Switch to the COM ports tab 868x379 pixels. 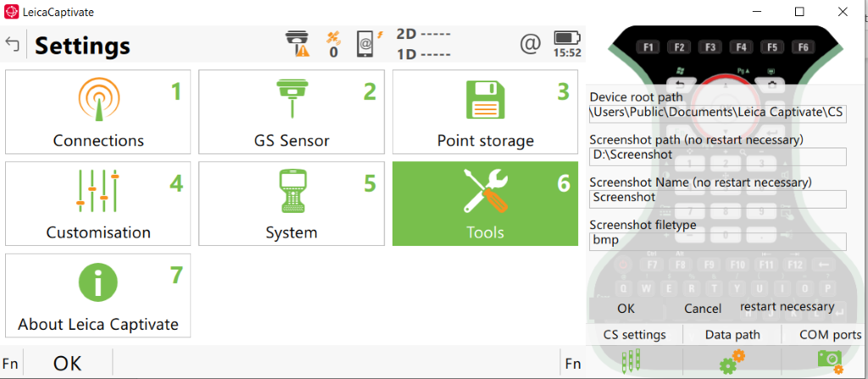coord(831,335)
